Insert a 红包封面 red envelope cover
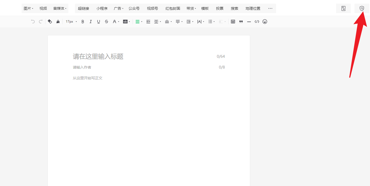This screenshot has width=370, height=186. [x=173, y=8]
